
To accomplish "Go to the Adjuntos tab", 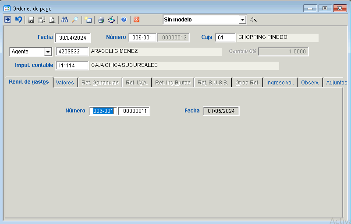I will [336, 83].
